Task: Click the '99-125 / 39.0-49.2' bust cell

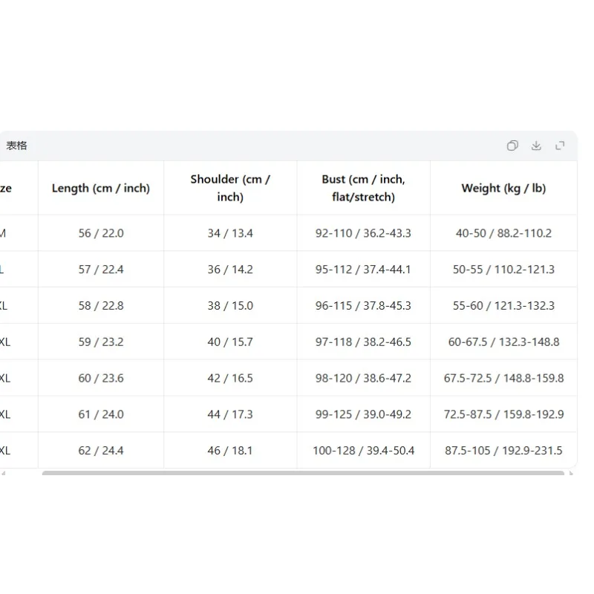Action: [364, 414]
